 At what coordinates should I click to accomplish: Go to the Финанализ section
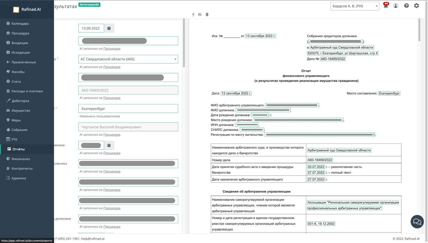[x=27, y=159]
